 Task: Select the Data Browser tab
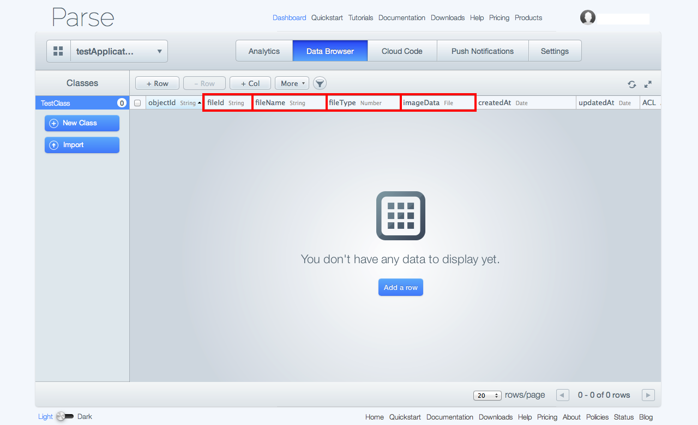(x=330, y=51)
